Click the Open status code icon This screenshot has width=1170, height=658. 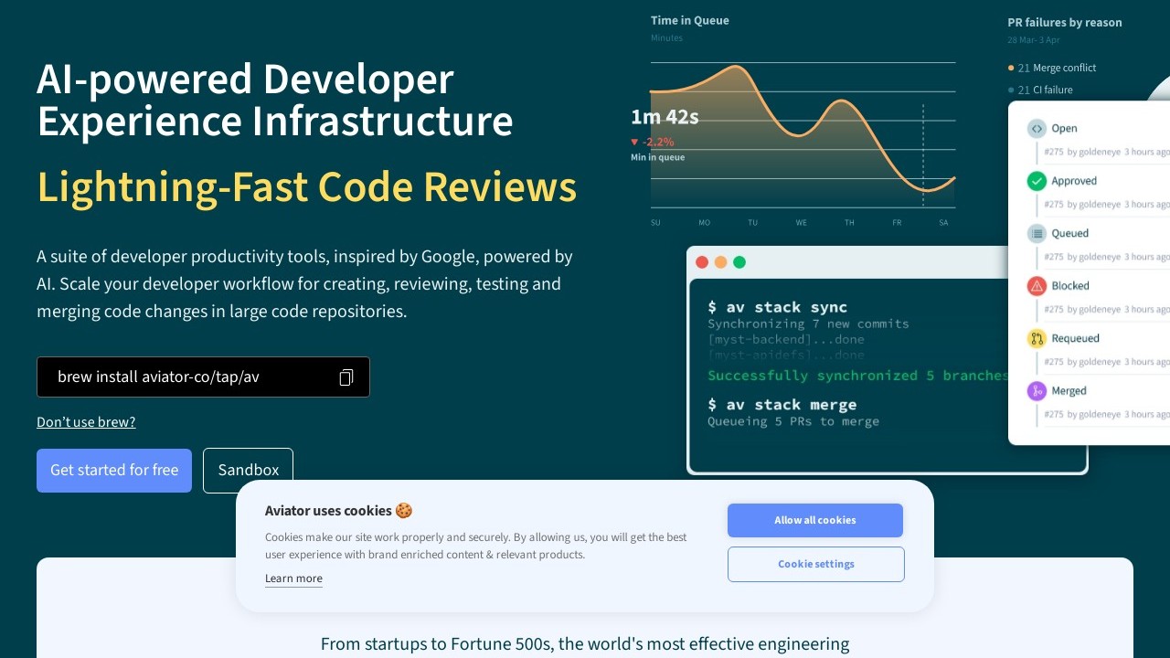coord(1037,129)
